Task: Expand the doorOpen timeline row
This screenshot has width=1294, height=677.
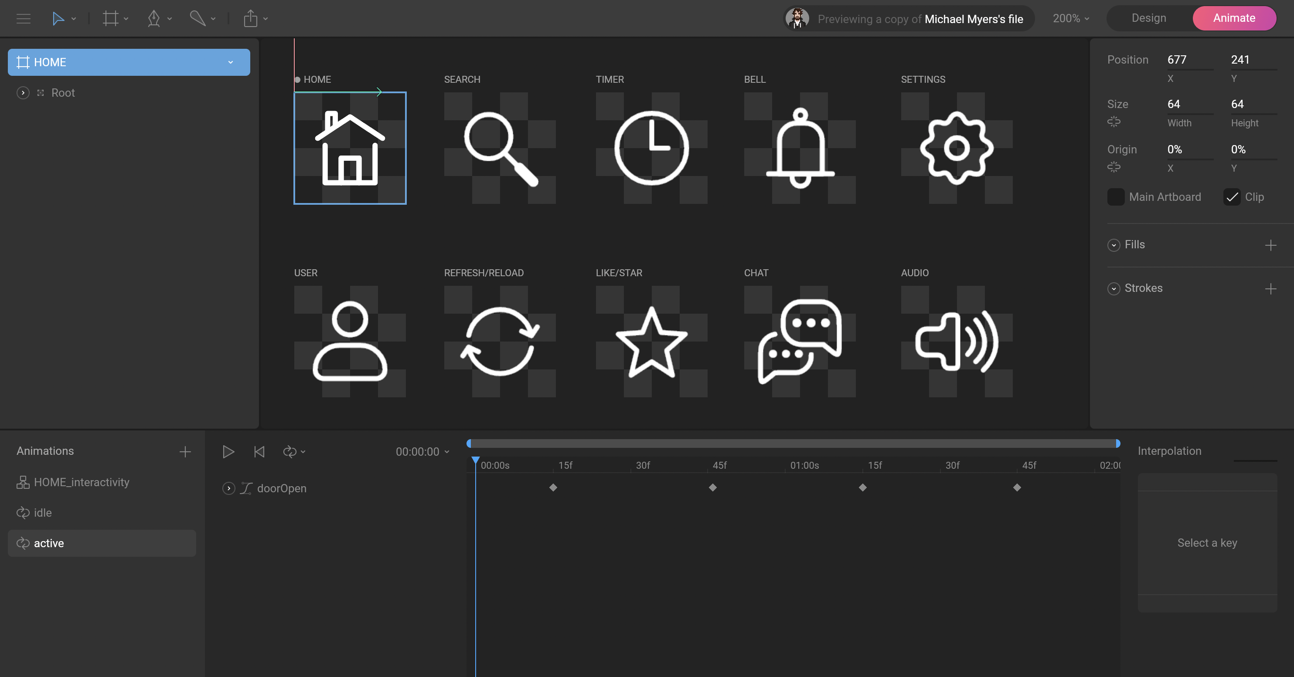Action: point(228,488)
